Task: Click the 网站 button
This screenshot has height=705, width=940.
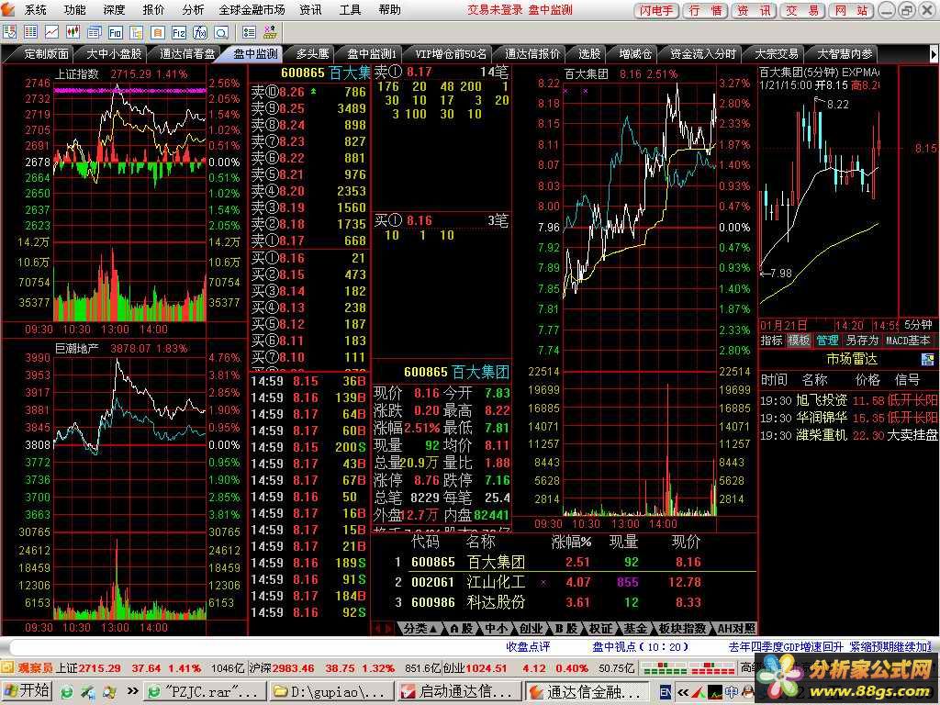Action: coord(851,10)
